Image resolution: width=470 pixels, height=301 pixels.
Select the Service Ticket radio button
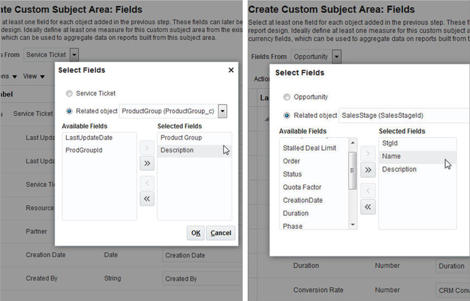pos(69,94)
